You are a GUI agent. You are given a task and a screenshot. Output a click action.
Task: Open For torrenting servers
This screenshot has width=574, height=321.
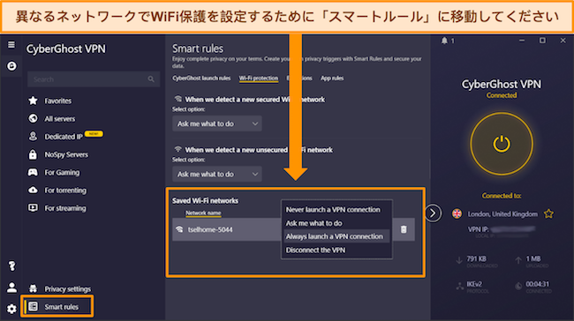click(65, 190)
